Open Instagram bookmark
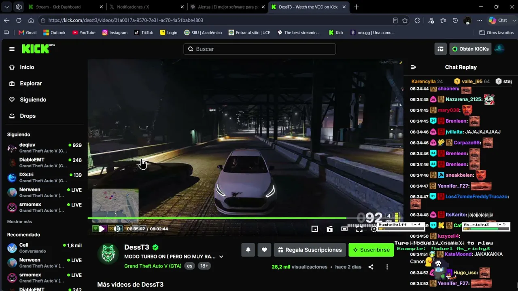This screenshot has height=291, width=518. [x=115, y=33]
